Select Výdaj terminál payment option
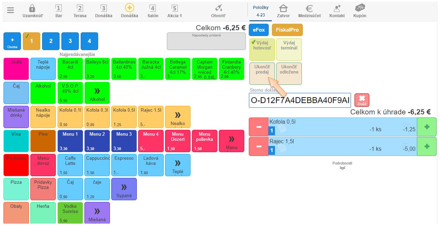440x226 pixels. (289, 49)
